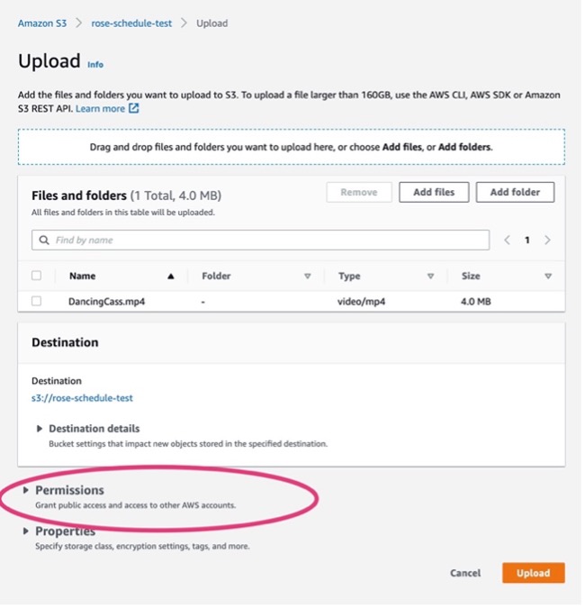Click the Add files button
The width and height of the screenshot is (585, 608).
pyautogui.click(x=434, y=192)
